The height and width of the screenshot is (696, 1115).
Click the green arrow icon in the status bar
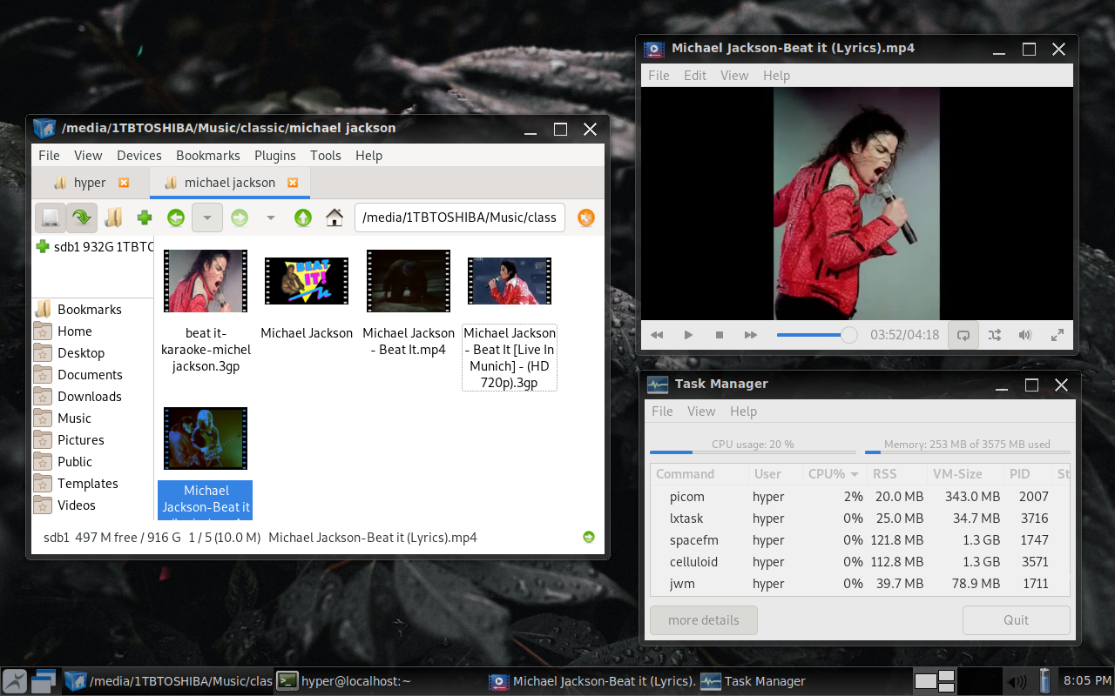(589, 537)
